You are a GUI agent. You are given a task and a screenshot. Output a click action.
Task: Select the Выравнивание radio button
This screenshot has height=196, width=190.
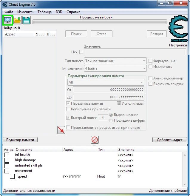click(111, 115)
